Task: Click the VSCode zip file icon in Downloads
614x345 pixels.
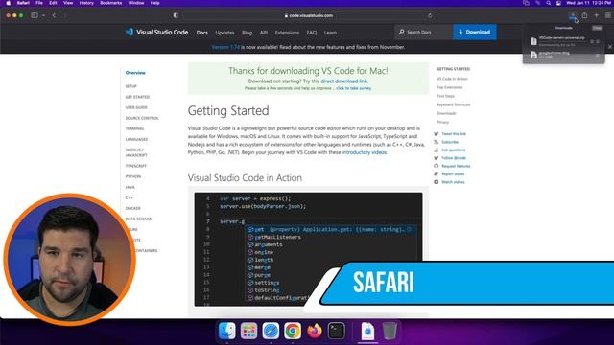Action: tap(533, 41)
